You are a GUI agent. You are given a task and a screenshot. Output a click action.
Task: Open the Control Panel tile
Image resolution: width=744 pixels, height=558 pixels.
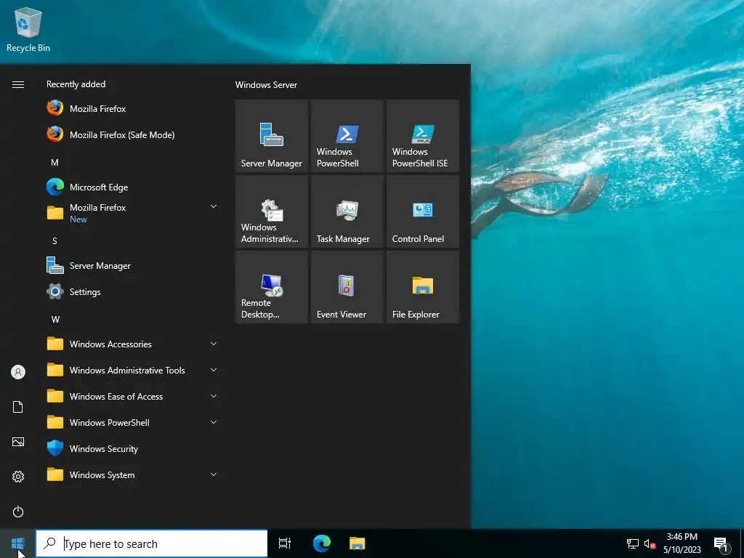tap(423, 211)
